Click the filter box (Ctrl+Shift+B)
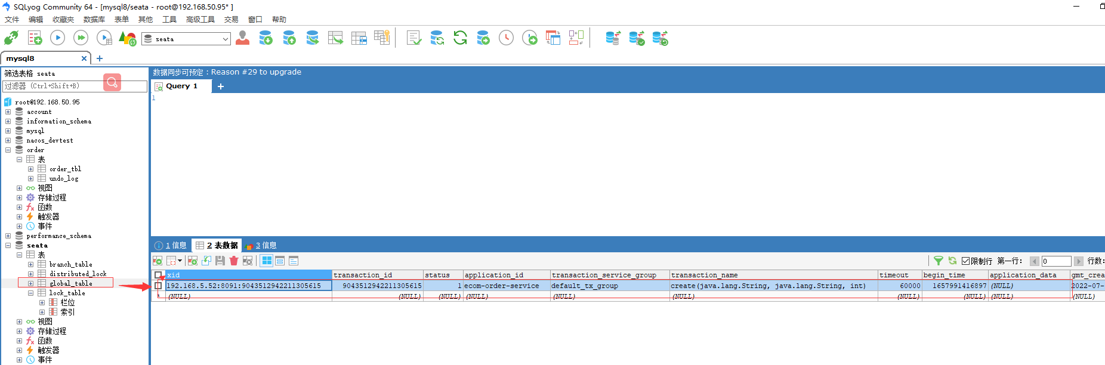Viewport: 1105px width, 365px height. point(75,86)
